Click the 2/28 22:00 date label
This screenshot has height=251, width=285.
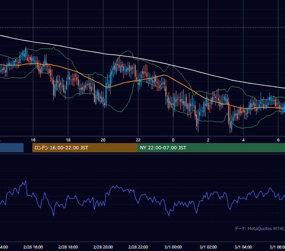tap(138, 247)
